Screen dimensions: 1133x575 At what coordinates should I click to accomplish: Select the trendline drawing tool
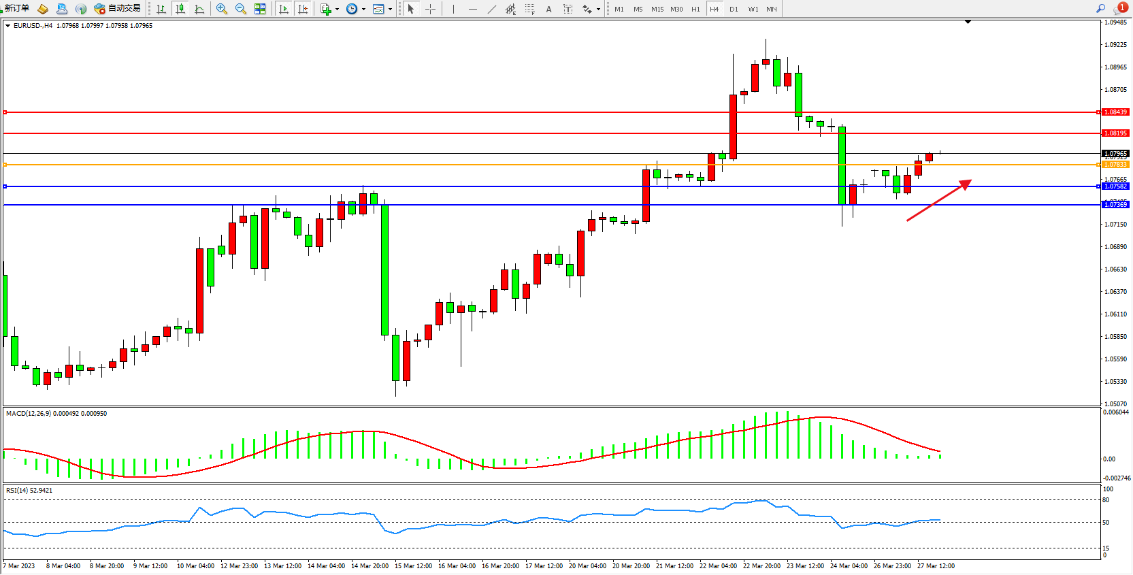tap(491, 9)
